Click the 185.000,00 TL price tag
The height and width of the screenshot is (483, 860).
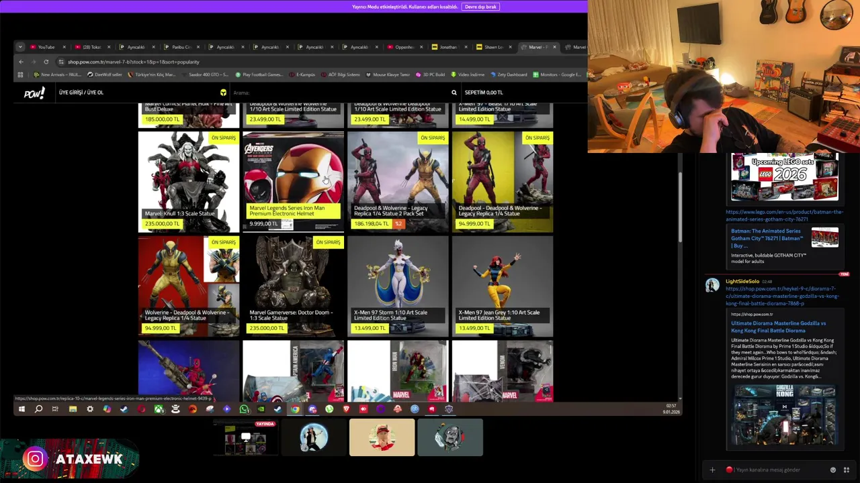point(162,119)
